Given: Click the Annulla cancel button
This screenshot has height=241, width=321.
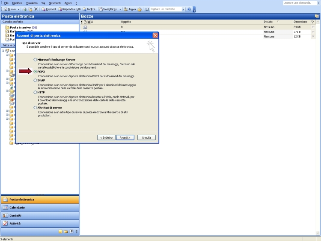Looking at the screenshot, I should (146, 137).
